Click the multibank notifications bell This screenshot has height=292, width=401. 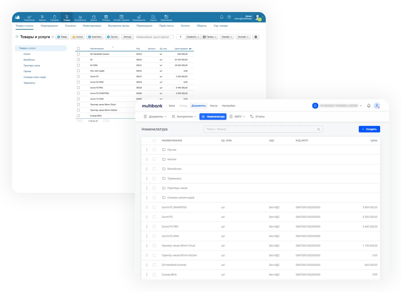click(x=369, y=106)
